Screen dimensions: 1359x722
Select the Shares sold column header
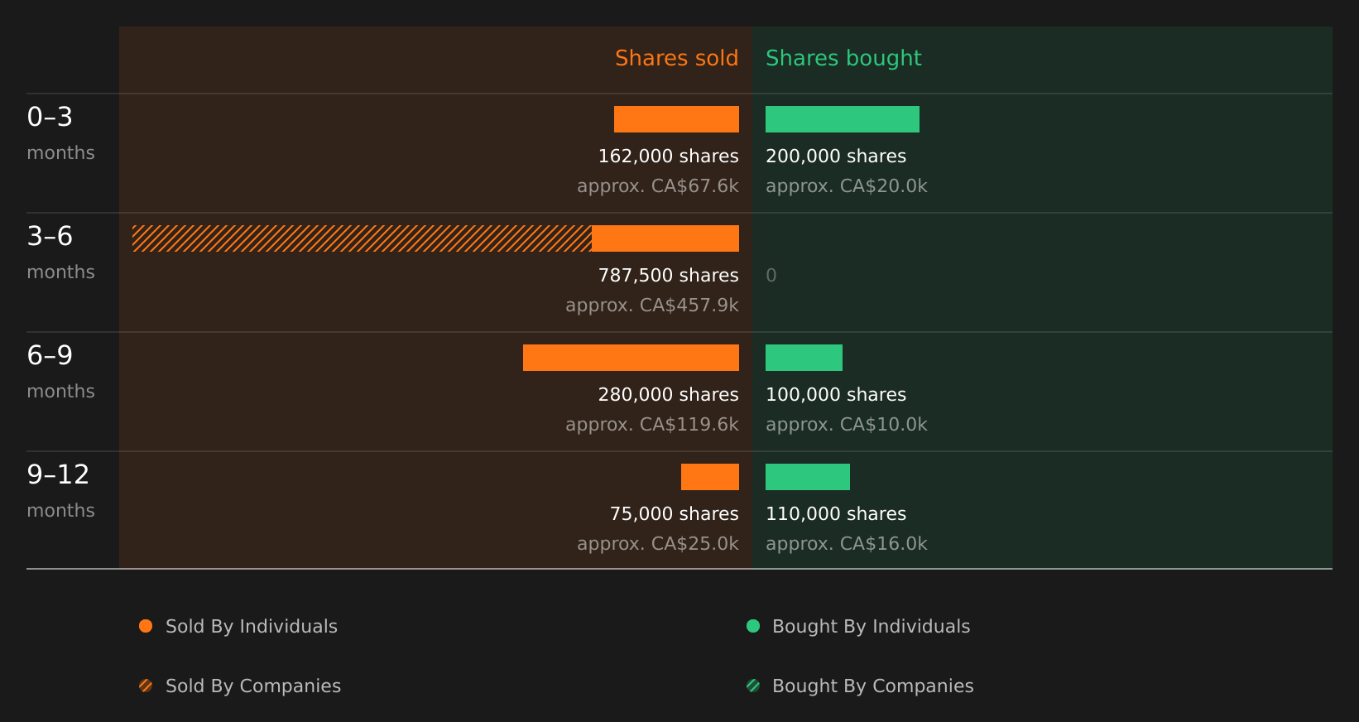pos(676,58)
